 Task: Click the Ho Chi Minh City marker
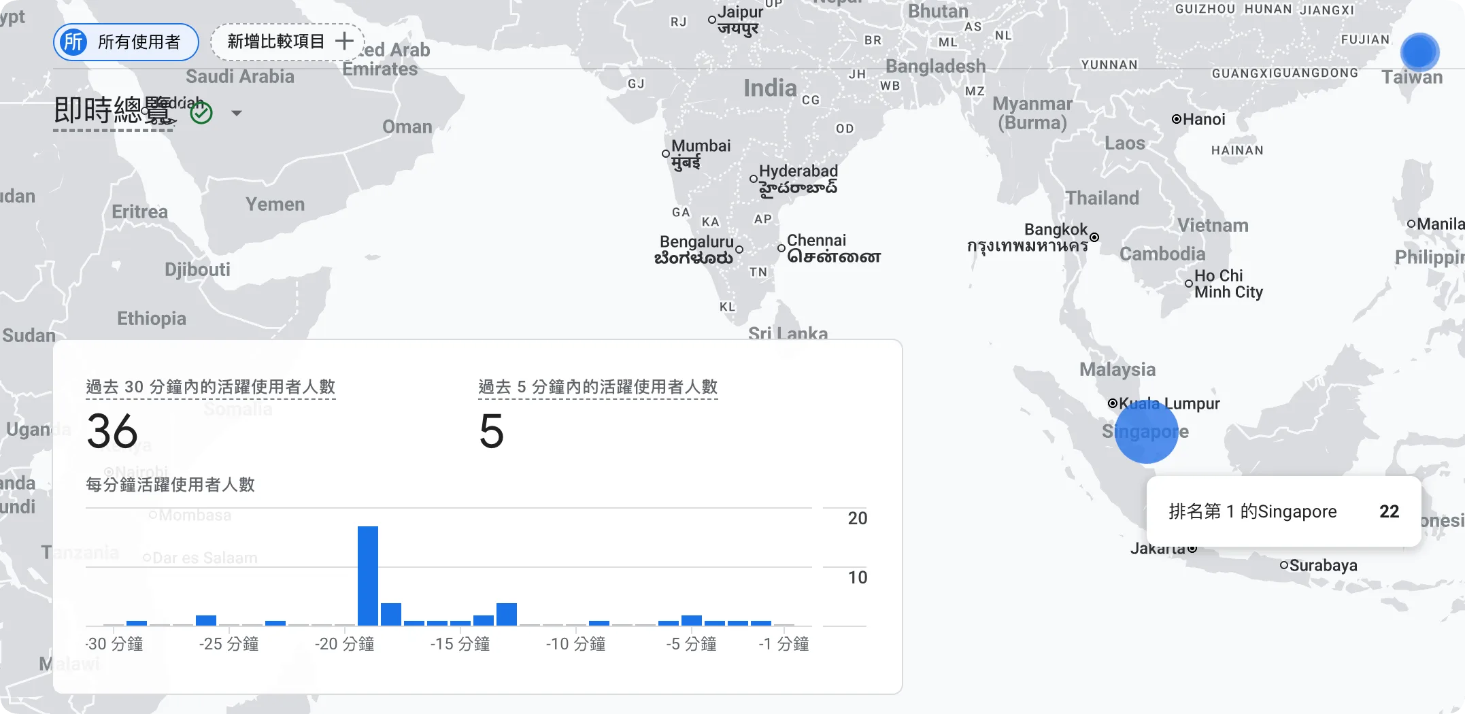tap(1189, 284)
